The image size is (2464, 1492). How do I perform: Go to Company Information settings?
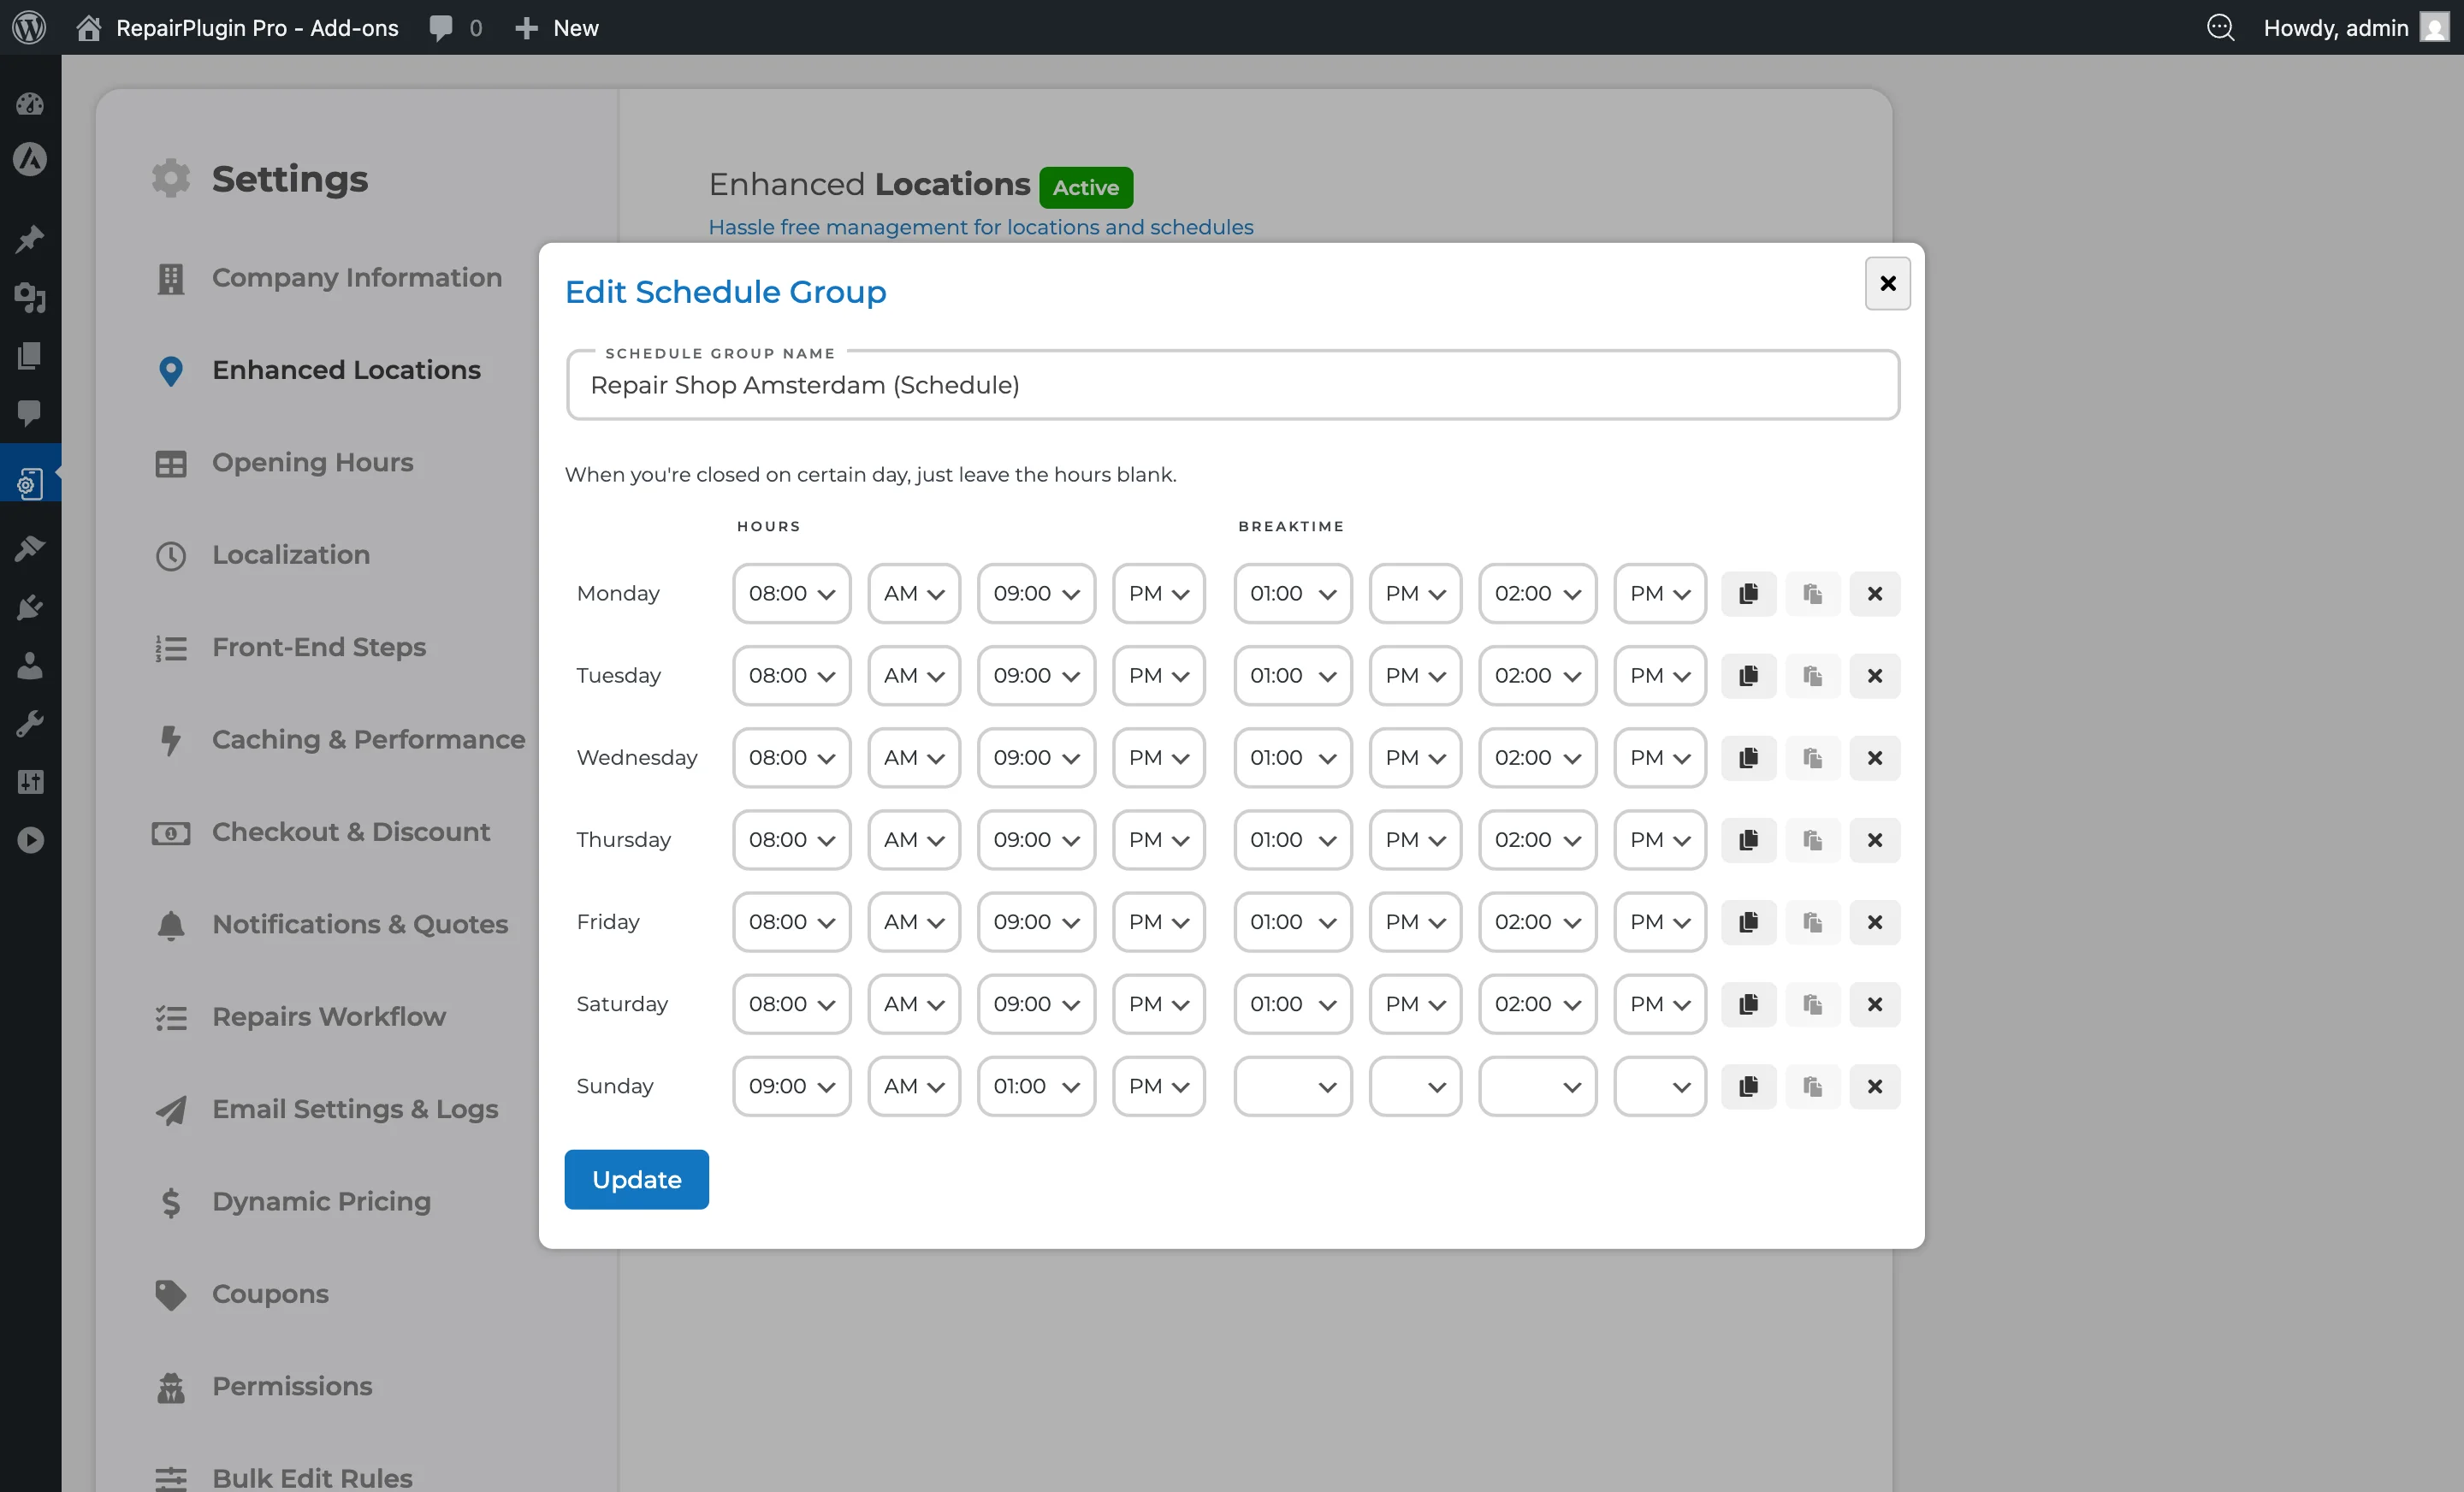click(356, 277)
